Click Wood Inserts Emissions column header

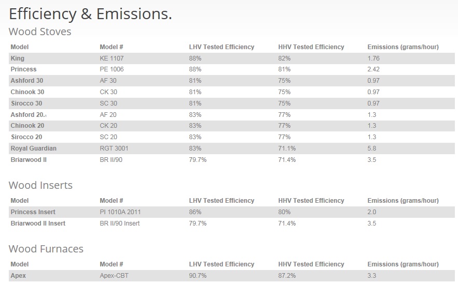point(403,201)
